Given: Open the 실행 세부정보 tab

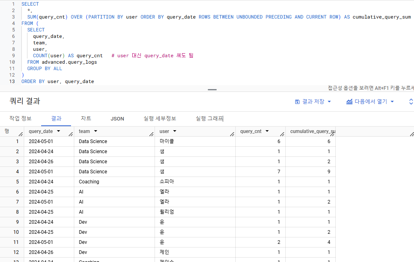Looking at the screenshot, I should pyautogui.click(x=160, y=119).
